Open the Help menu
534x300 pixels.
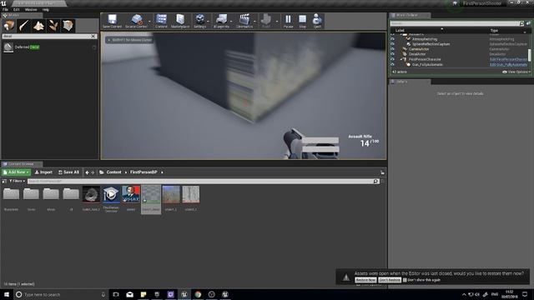pos(46,9)
